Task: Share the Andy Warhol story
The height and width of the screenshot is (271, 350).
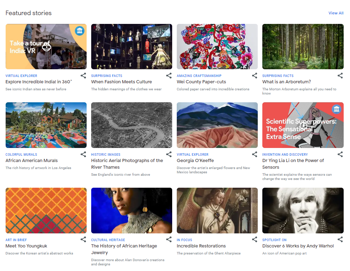Action: [340, 240]
